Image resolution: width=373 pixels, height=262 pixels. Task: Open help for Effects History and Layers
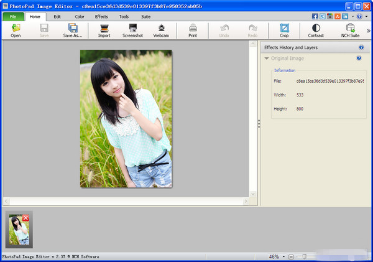[361, 47]
